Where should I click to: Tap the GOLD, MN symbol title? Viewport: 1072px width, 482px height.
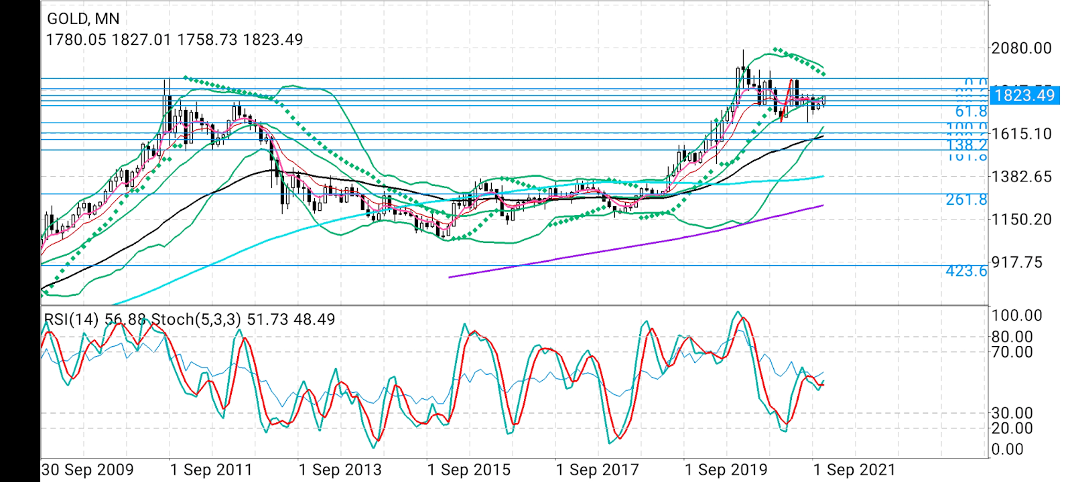point(84,19)
